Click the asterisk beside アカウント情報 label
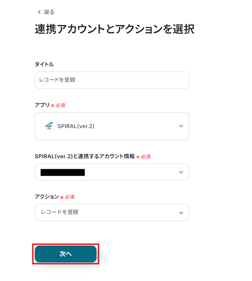Screen dimensions: 252x281 click(x=138, y=157)
